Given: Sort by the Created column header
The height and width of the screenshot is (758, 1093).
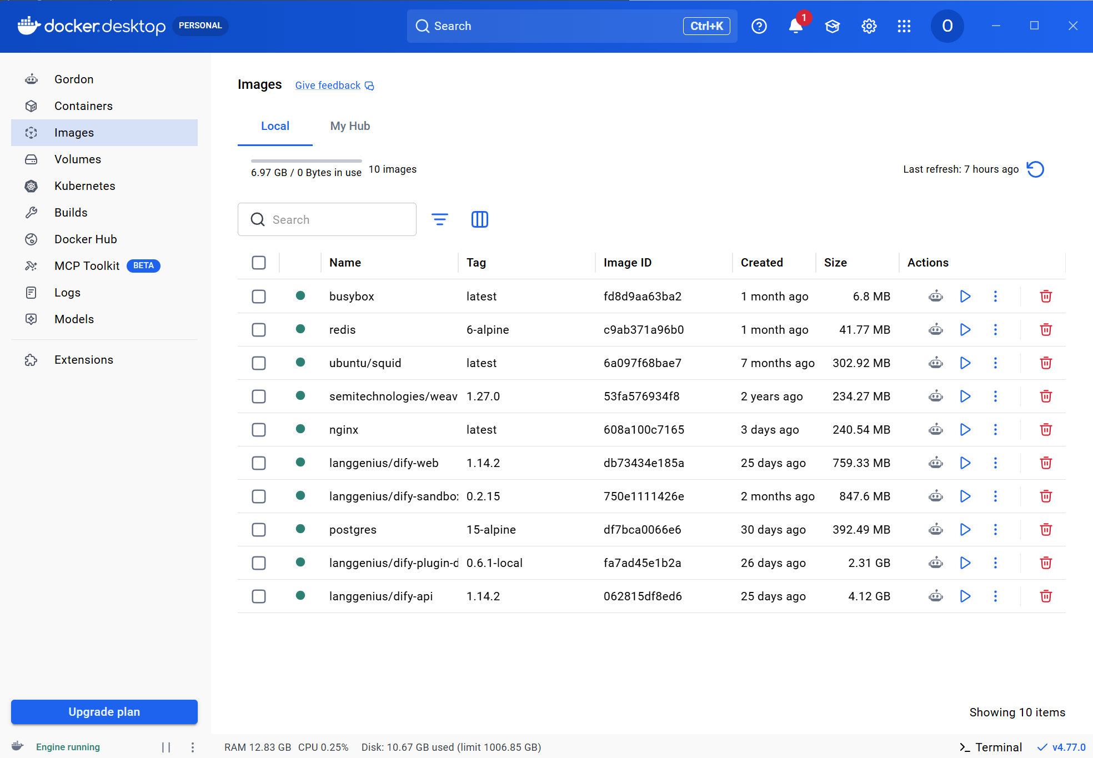Looking at the screenshot, I should coord(761,263).
